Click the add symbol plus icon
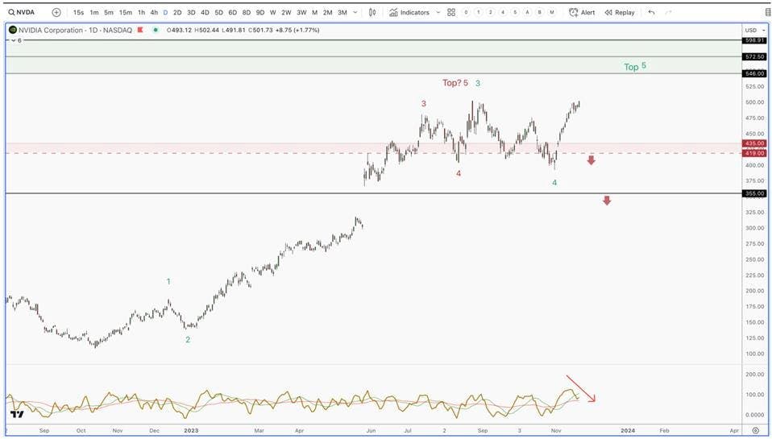The width and height of the screenshot is (772, 439). pyautogui.click(x=56, y=12)
